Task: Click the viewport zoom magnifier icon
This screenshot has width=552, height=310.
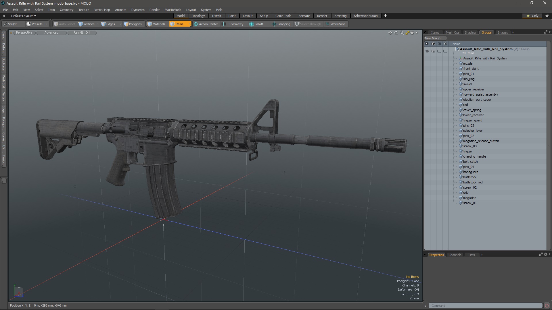Action: pos(402,33)
